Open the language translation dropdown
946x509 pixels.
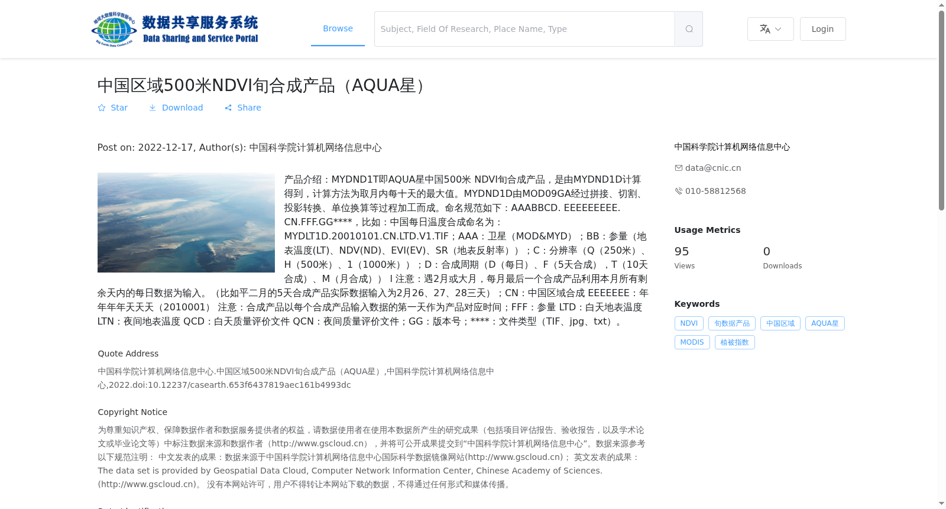[x=770, y=29]
